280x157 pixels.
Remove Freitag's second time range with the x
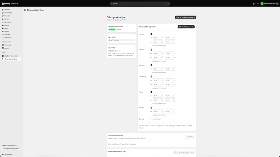[x=176, y=100]
